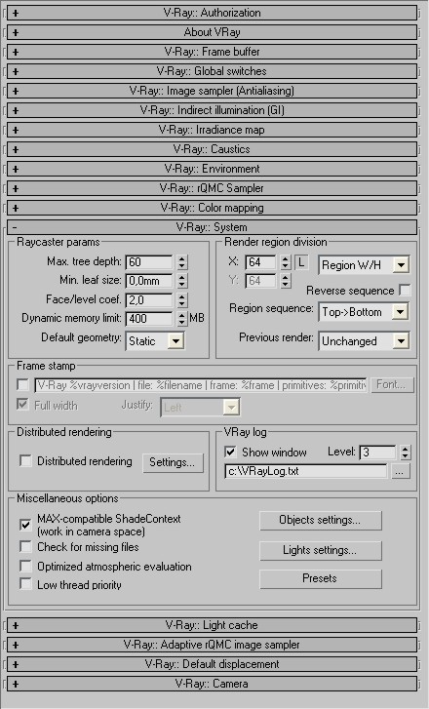Enable Optimized atmospheric evaluation
429x709 pixels.
point(25,566)
